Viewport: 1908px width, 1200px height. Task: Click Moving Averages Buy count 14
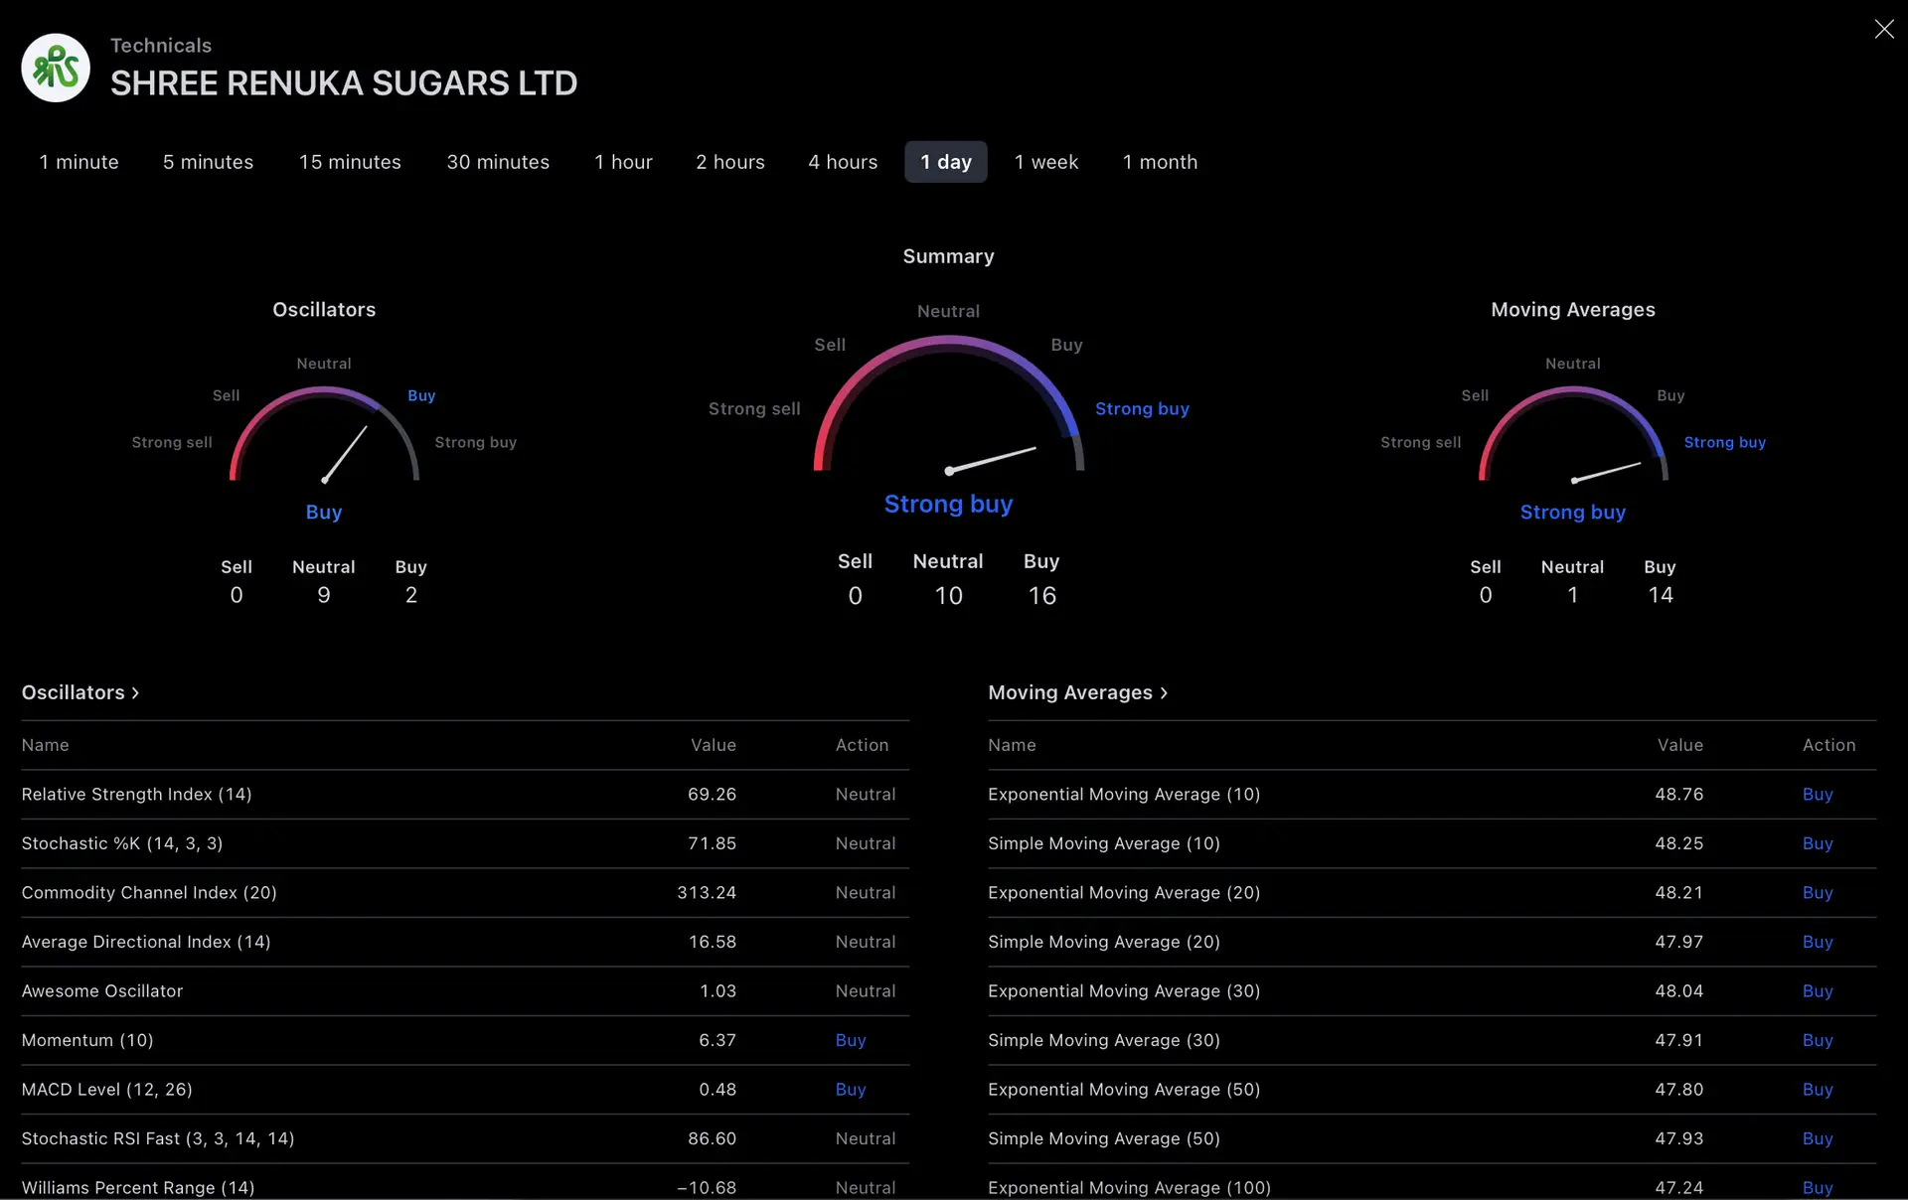tap(1660, 595)
